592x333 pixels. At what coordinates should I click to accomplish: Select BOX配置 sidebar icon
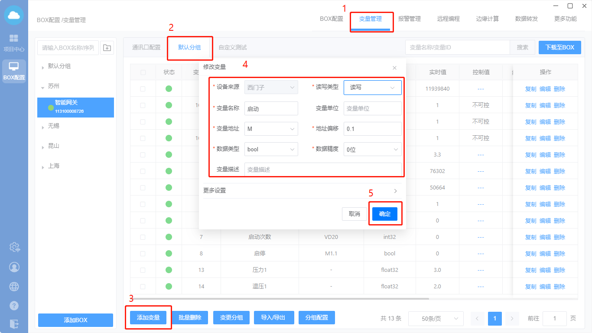click(14, 71)
